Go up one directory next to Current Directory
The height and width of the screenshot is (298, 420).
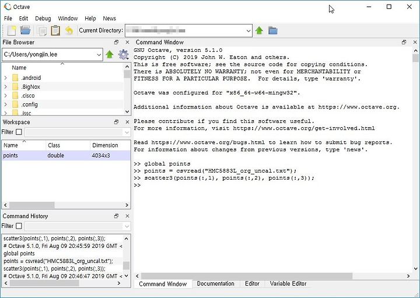pos(259,30)
